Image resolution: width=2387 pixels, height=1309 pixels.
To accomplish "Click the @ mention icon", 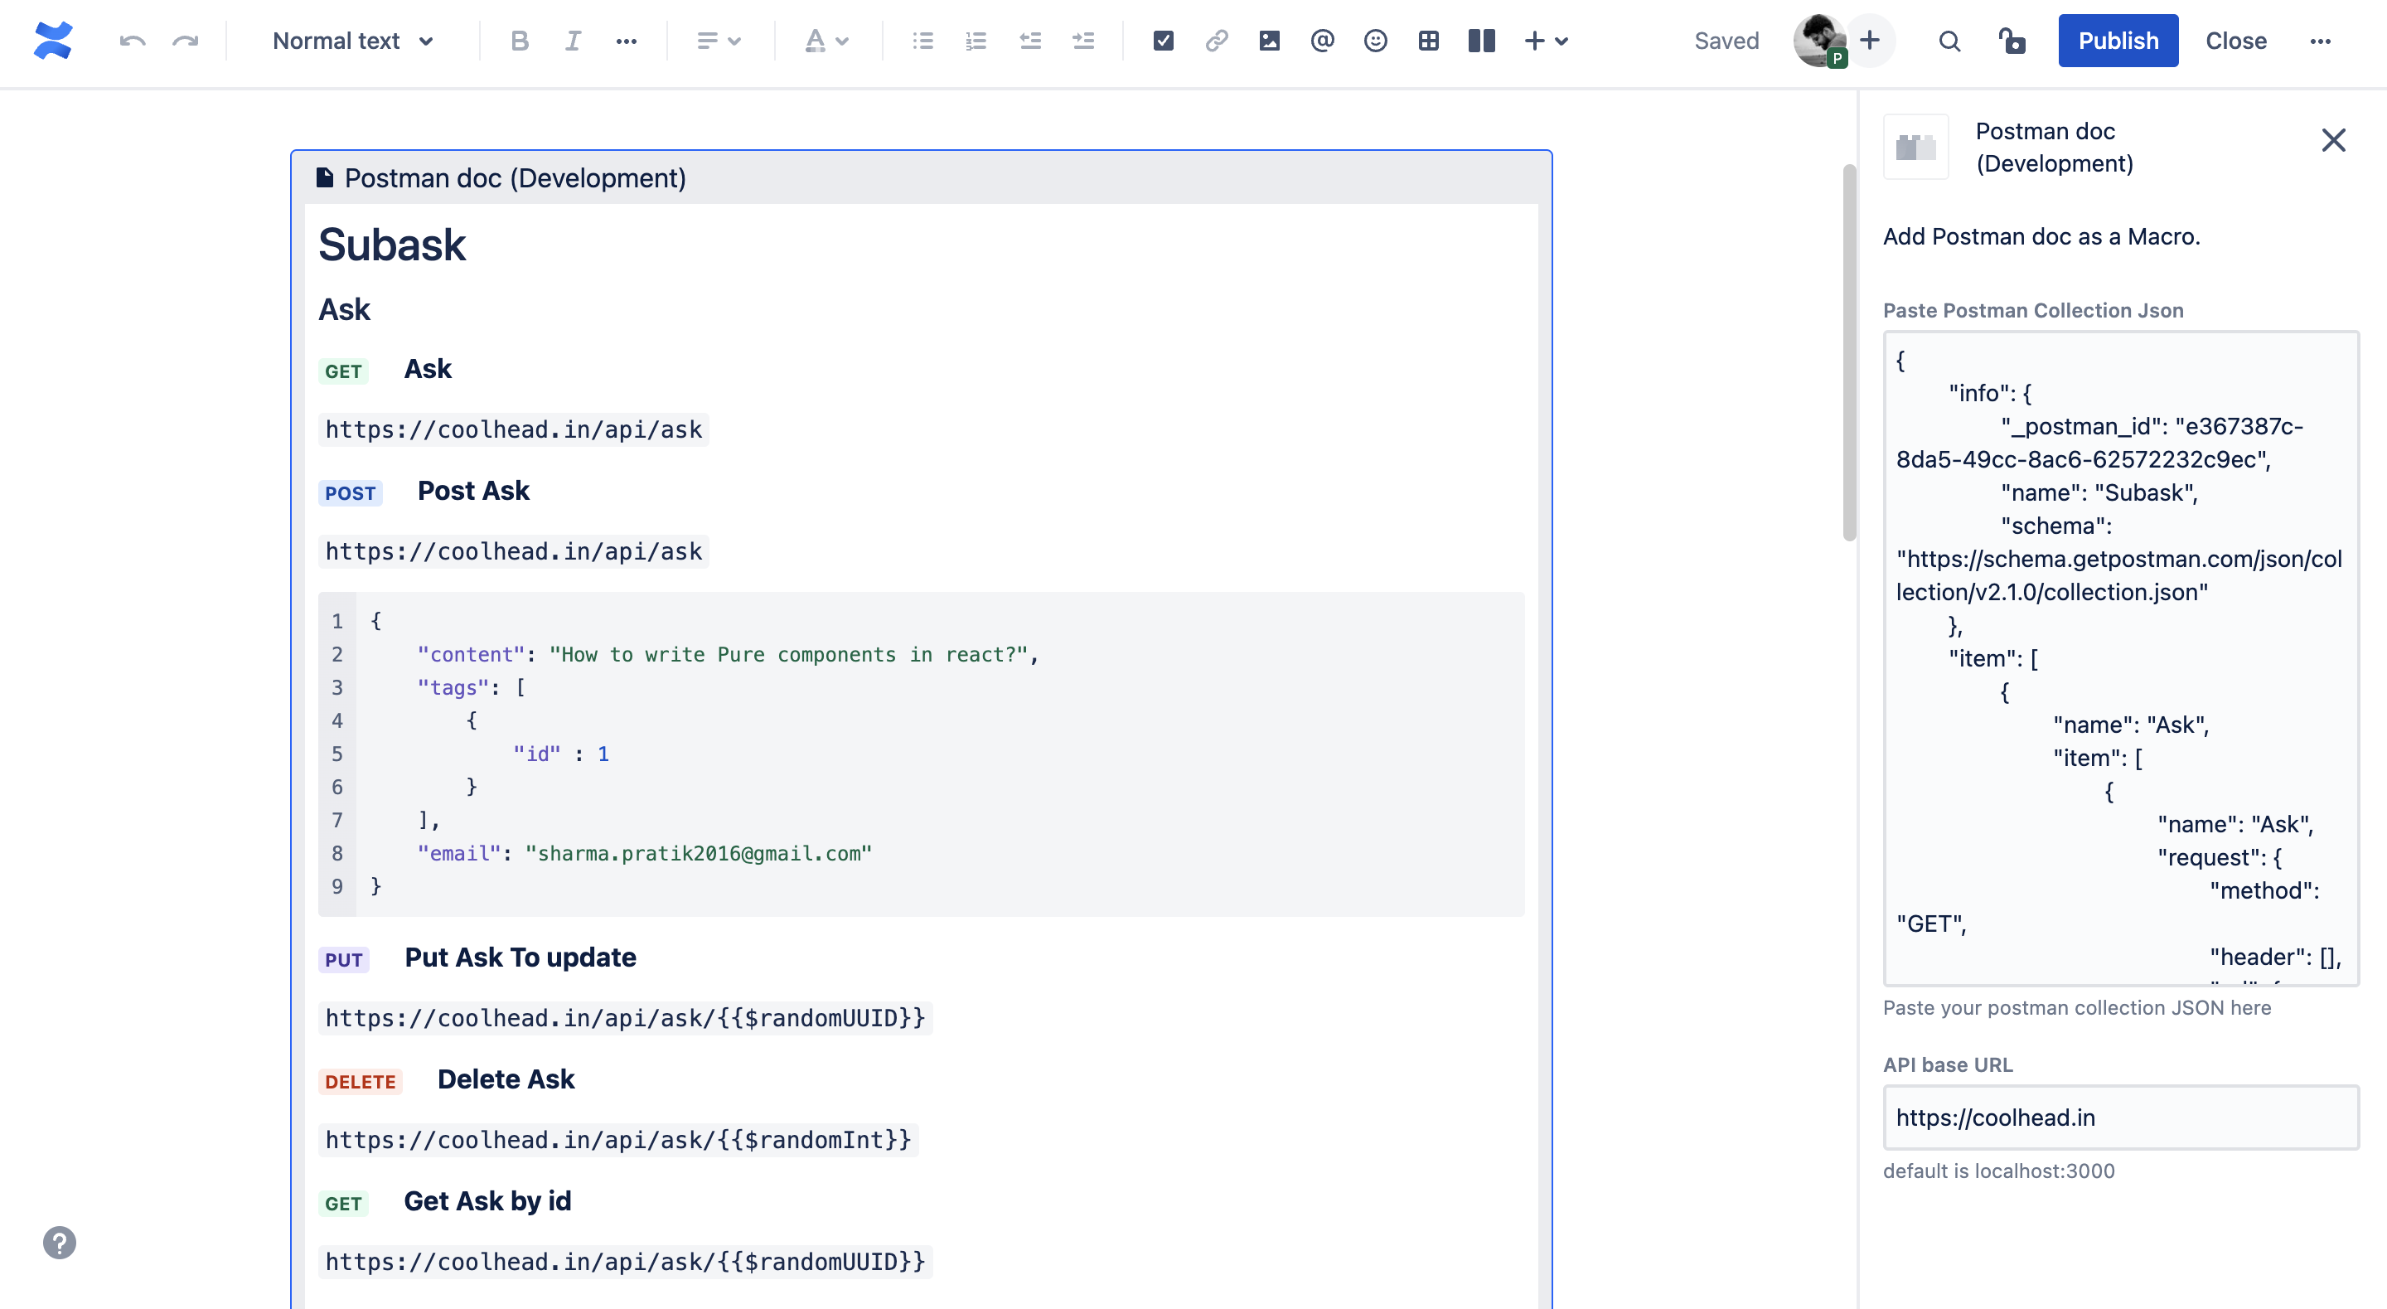I will [x=1322, y=41].
